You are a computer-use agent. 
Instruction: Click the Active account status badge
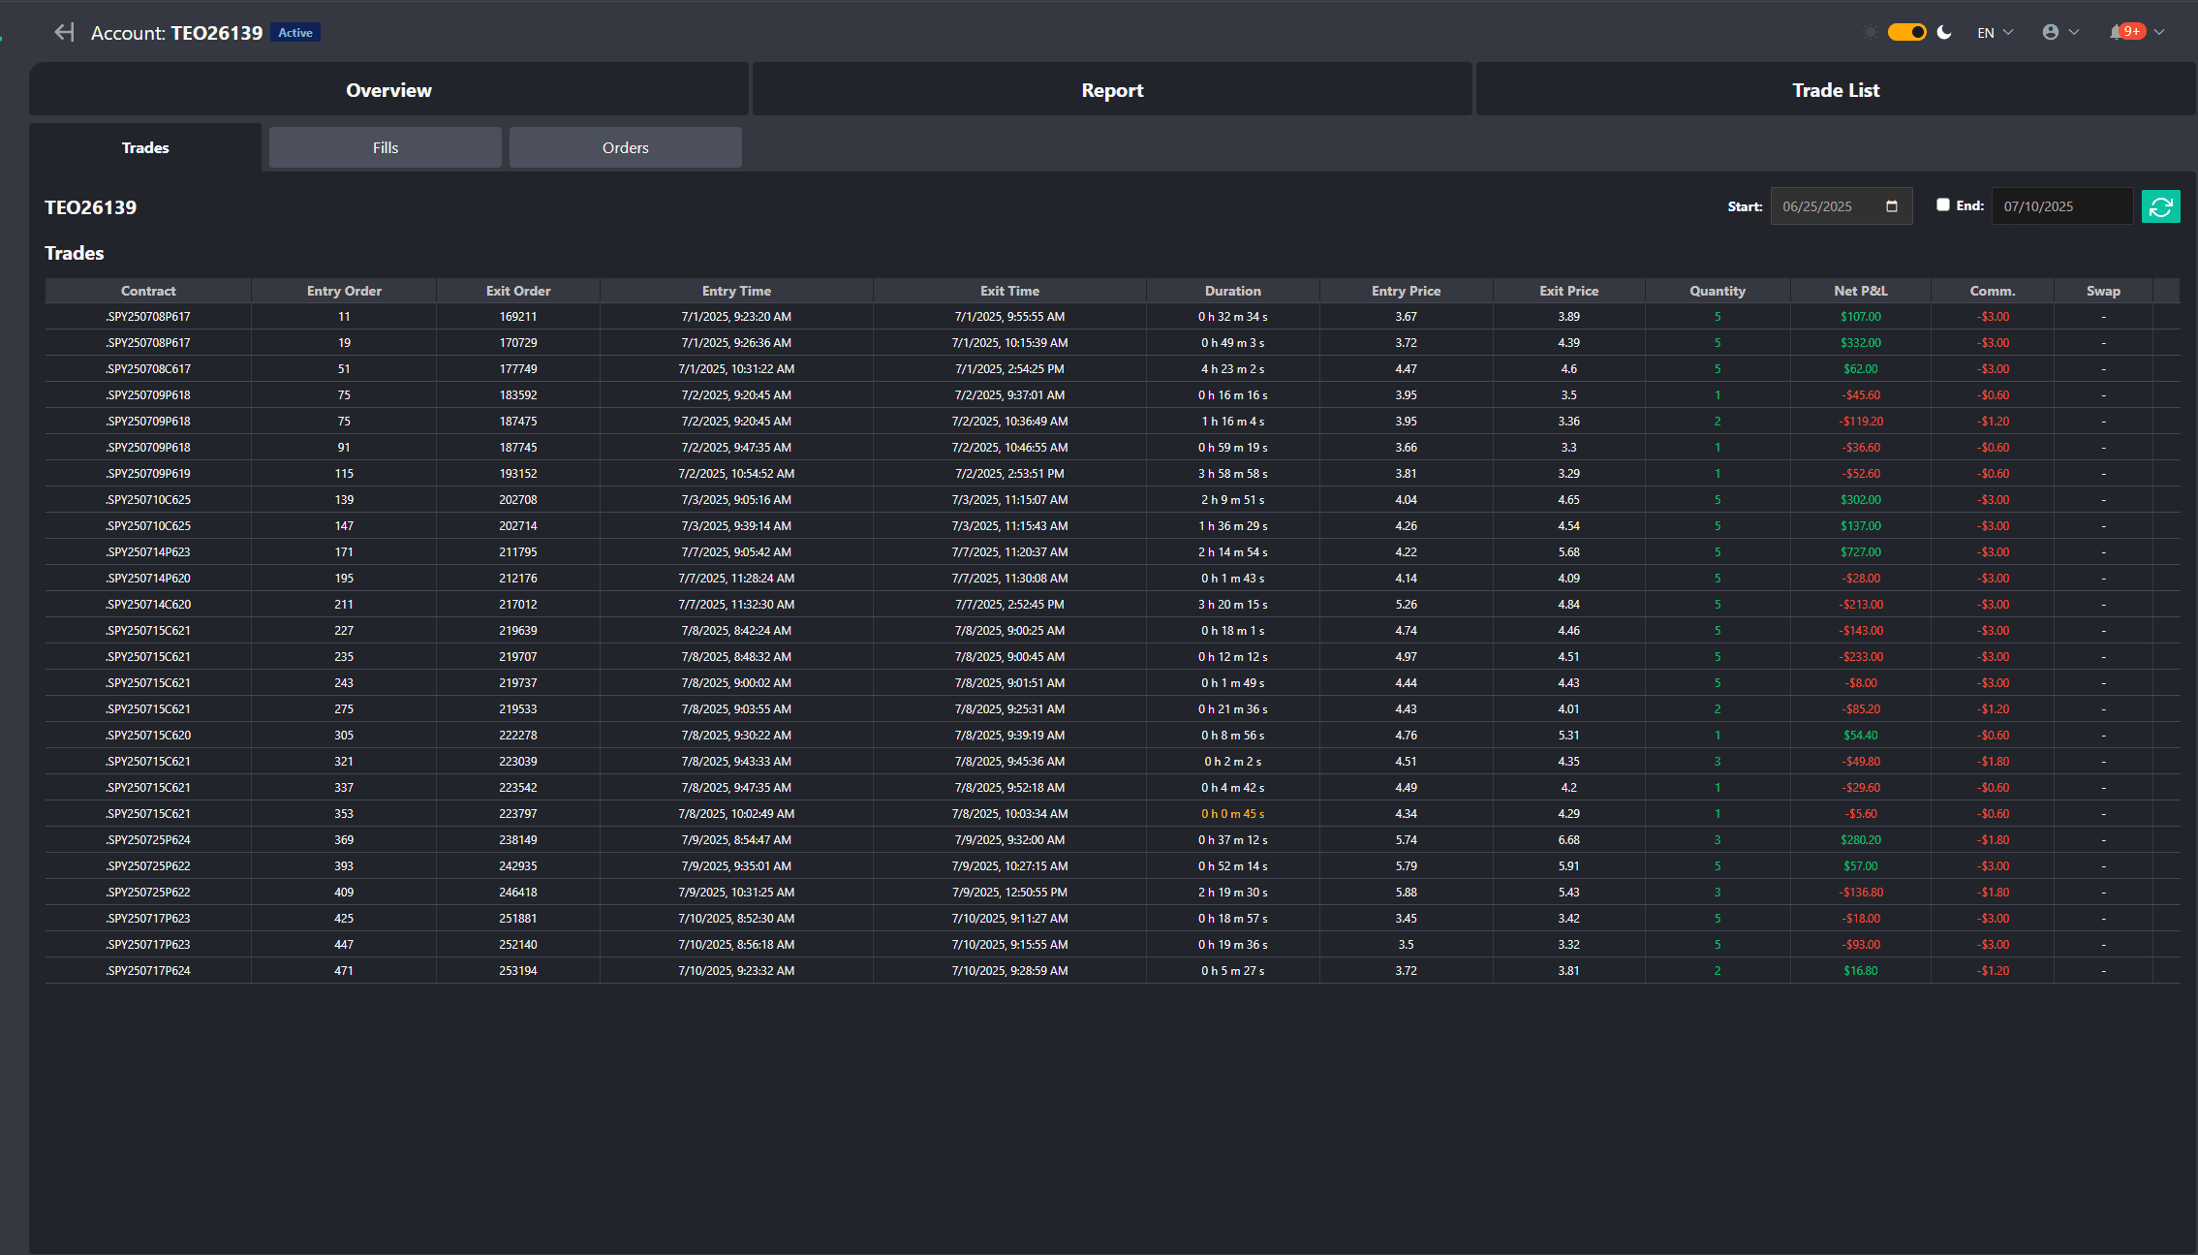295,33
